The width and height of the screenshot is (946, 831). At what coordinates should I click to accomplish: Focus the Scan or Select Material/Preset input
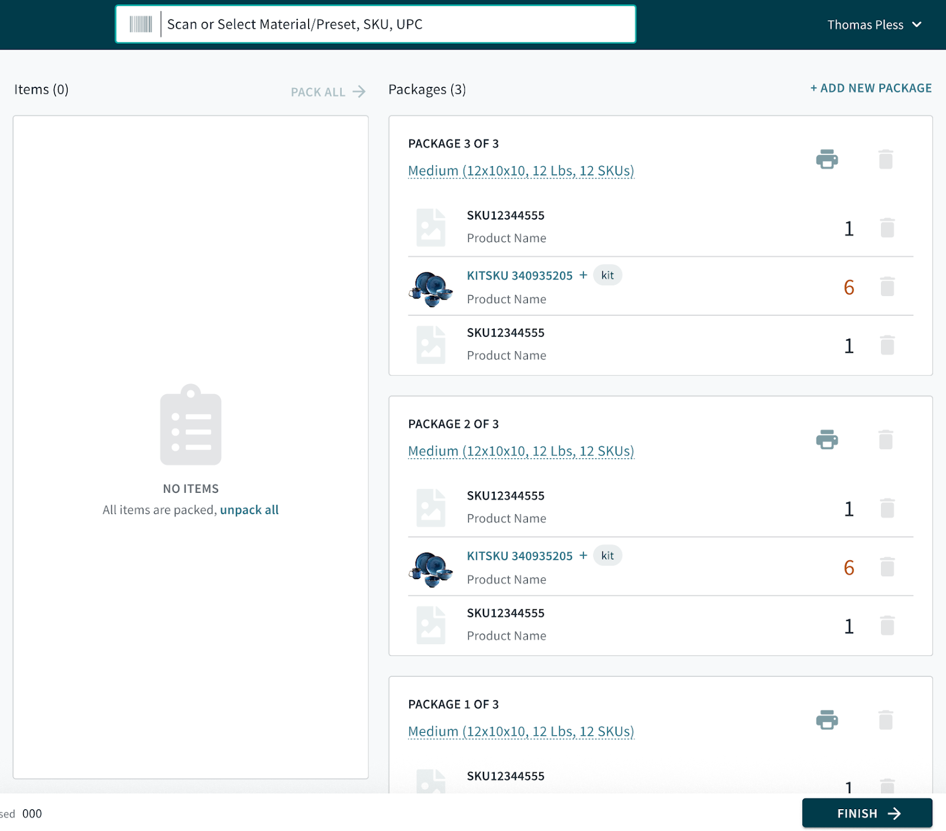coord(375,24)
